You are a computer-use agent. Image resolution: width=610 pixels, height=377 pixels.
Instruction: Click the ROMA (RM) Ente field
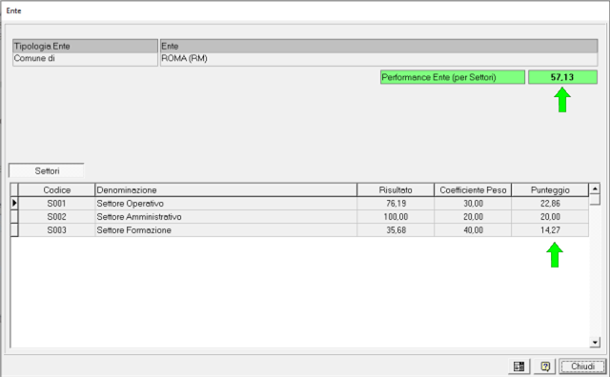click(x=378, y=59)
